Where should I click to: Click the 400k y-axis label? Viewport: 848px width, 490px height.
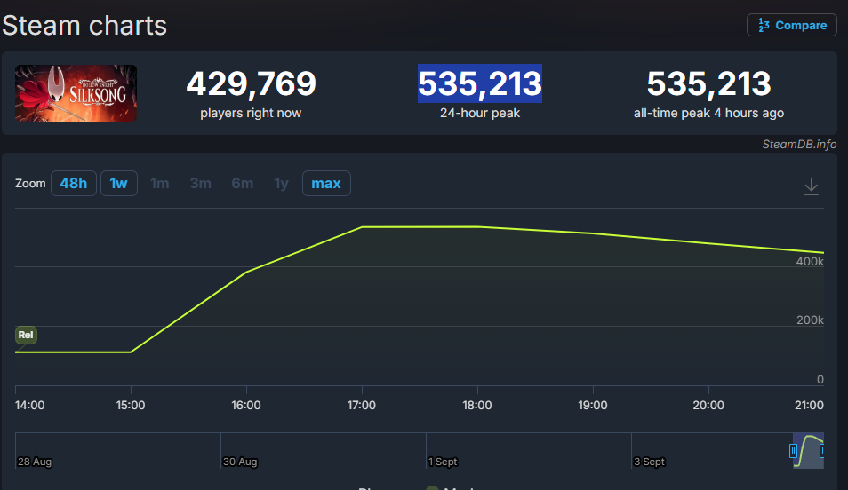tap(810, 262)
